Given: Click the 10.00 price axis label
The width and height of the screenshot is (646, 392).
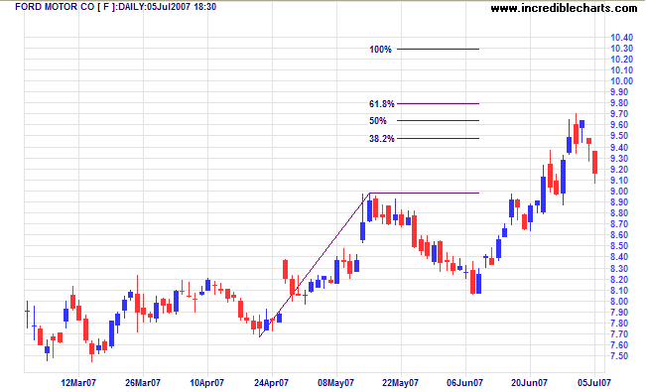Looking at the screenshot, I should [x=621, y=81].
